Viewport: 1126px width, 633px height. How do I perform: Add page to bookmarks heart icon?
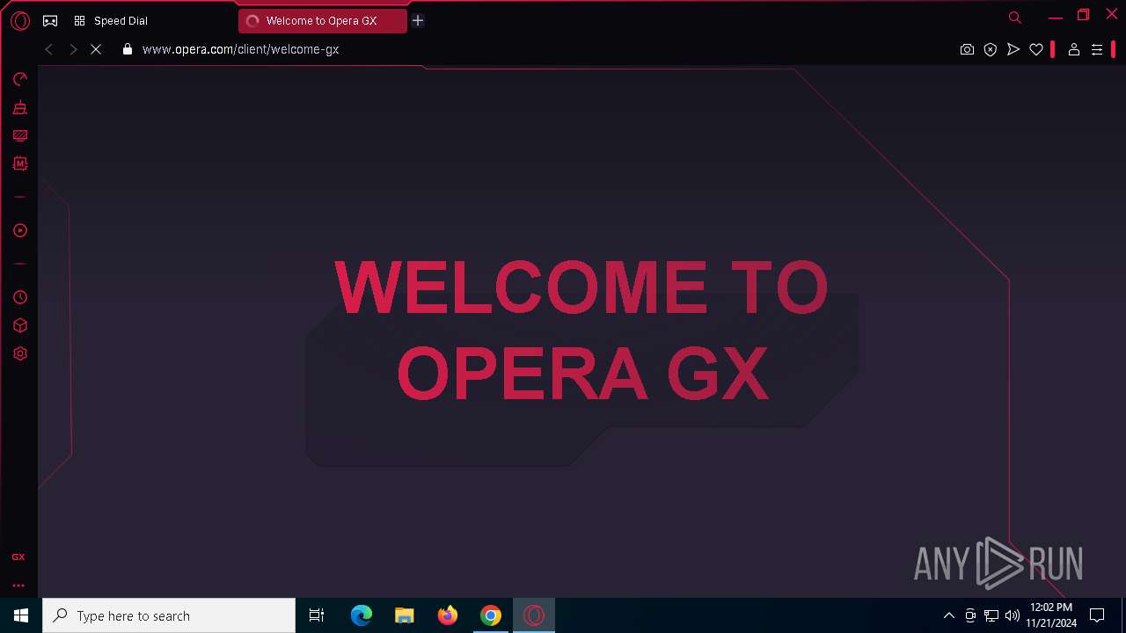tap(1036, 50)
